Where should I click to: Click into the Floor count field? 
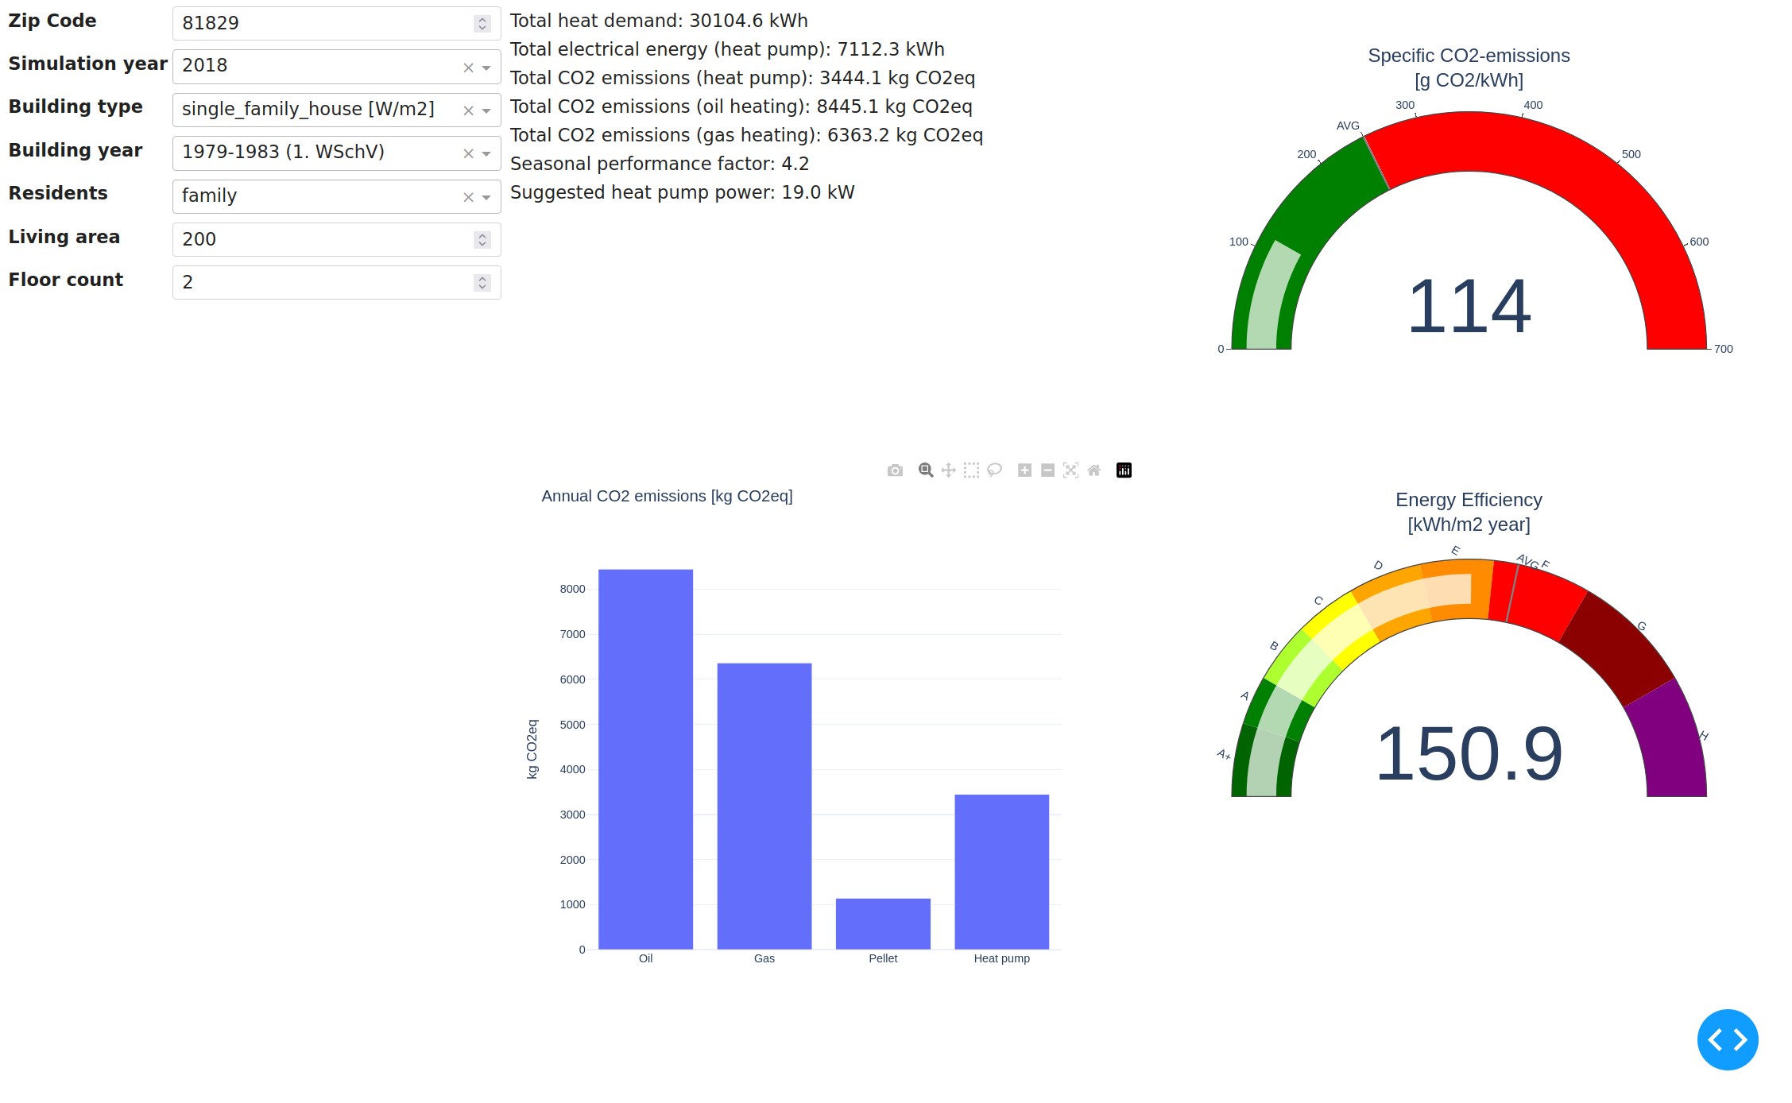318,283
